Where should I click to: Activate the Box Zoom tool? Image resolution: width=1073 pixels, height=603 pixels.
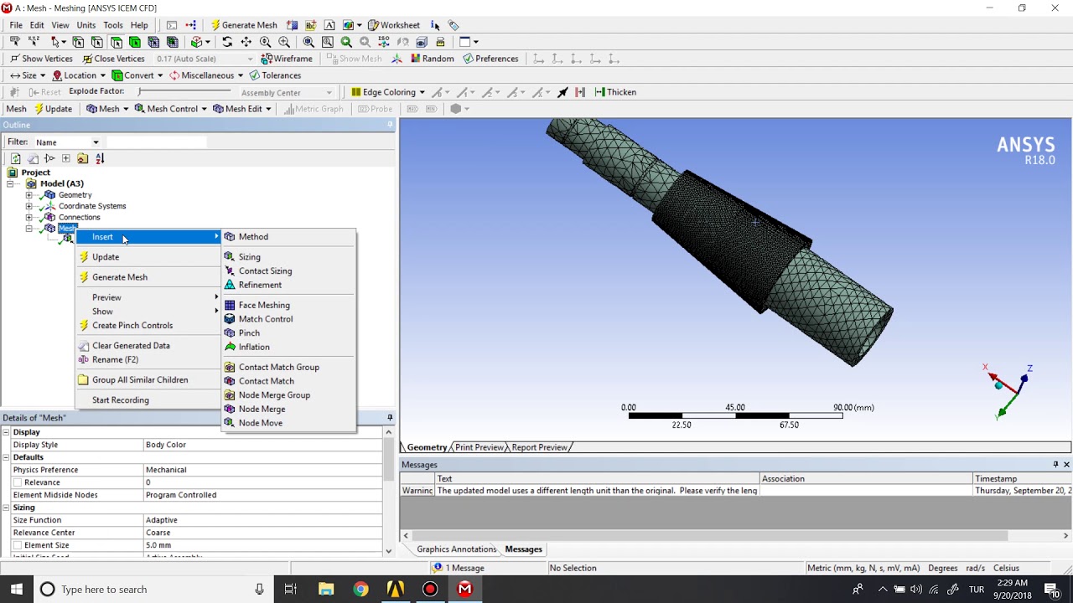click(283, 42)
